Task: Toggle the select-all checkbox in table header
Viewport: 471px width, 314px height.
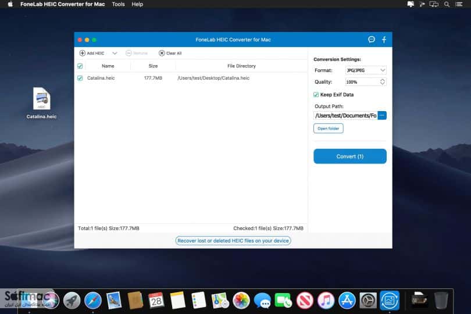Action: coord(80,66)
